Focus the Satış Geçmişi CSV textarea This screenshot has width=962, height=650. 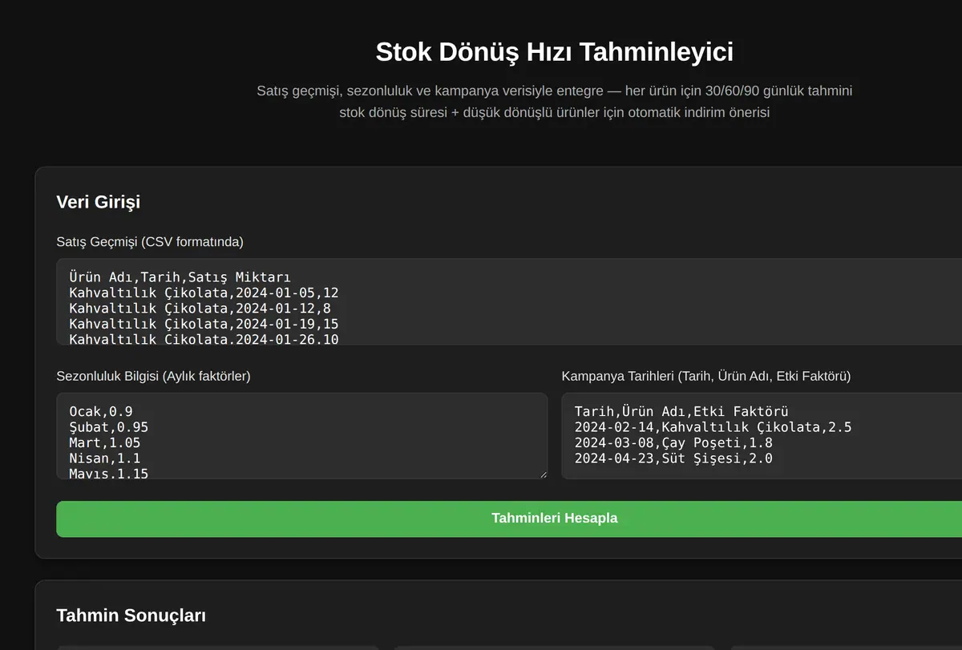[x=509, y=301]
